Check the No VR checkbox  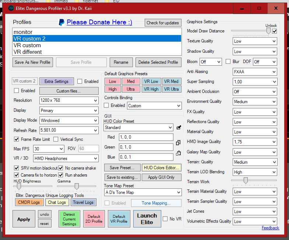[165, 219]
